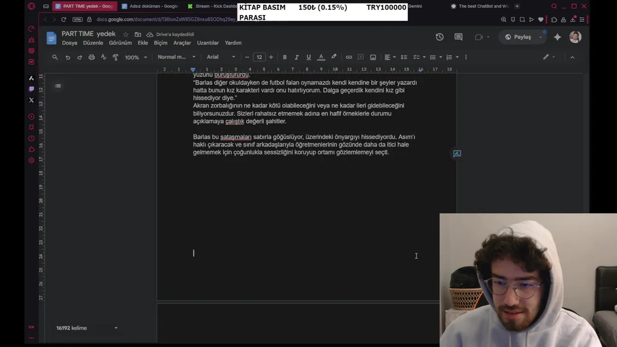
Task: Activate the paint format tool
Action: (x=115, y=57)
